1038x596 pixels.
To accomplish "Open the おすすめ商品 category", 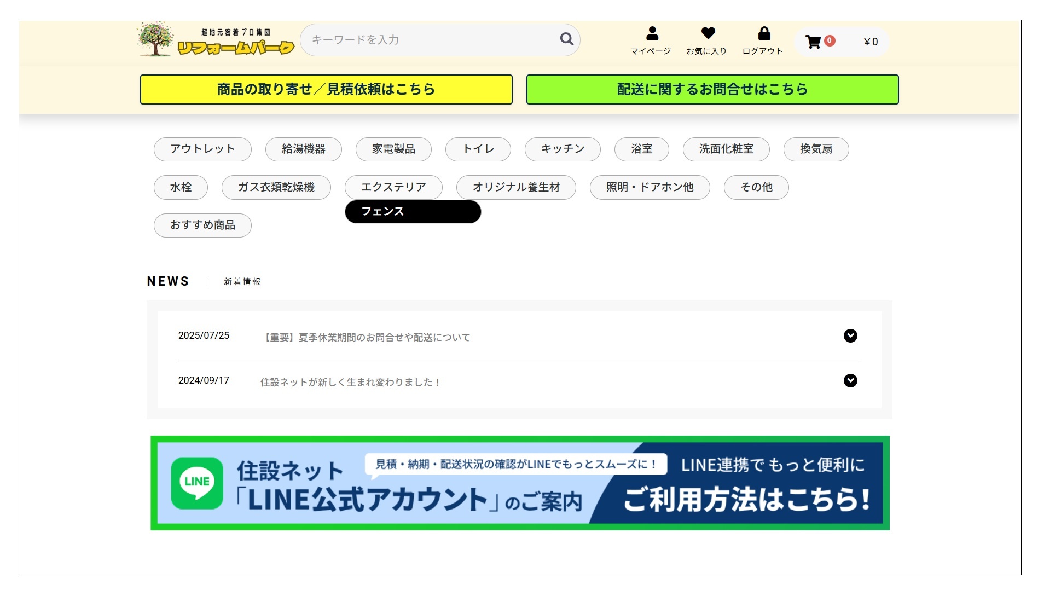I will click(x=202, y=225).
